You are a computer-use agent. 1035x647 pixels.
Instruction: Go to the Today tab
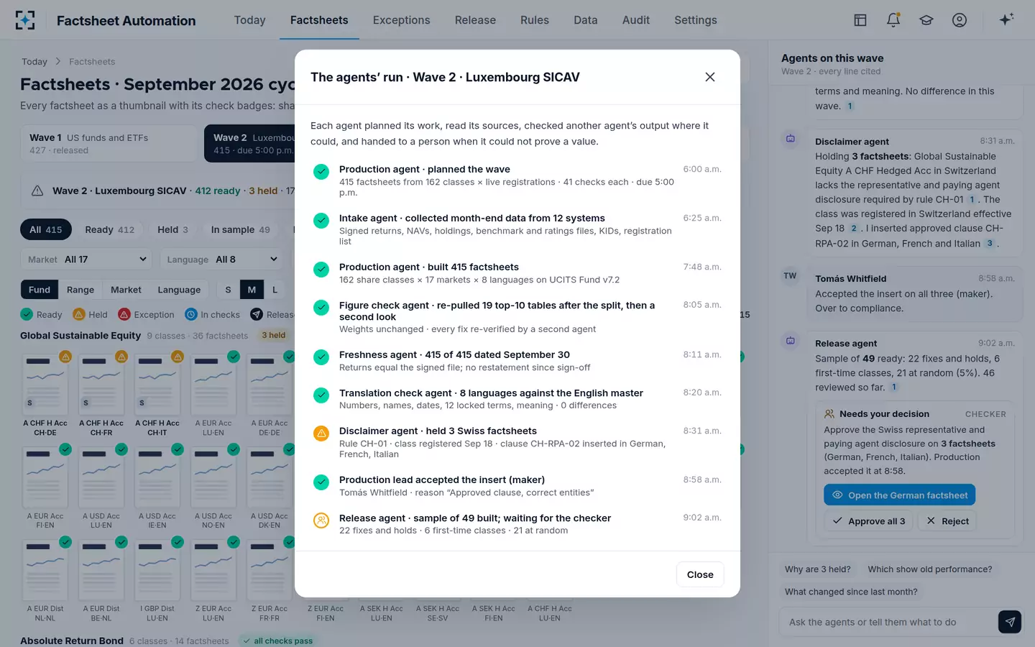[249, 20]
